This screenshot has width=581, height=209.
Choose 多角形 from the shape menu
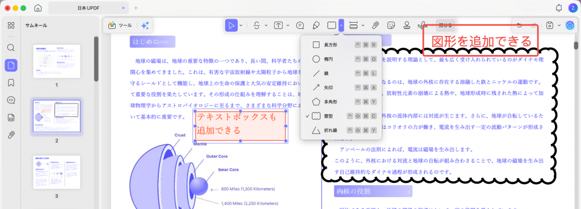[341, 102]
